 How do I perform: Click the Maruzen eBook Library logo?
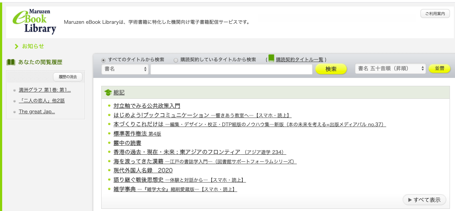point(35,21)
